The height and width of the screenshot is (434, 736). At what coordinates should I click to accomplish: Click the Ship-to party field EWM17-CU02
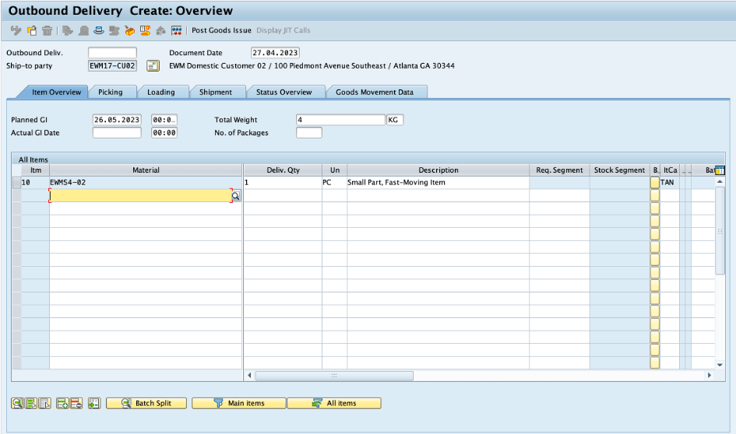tap(113, 65)
